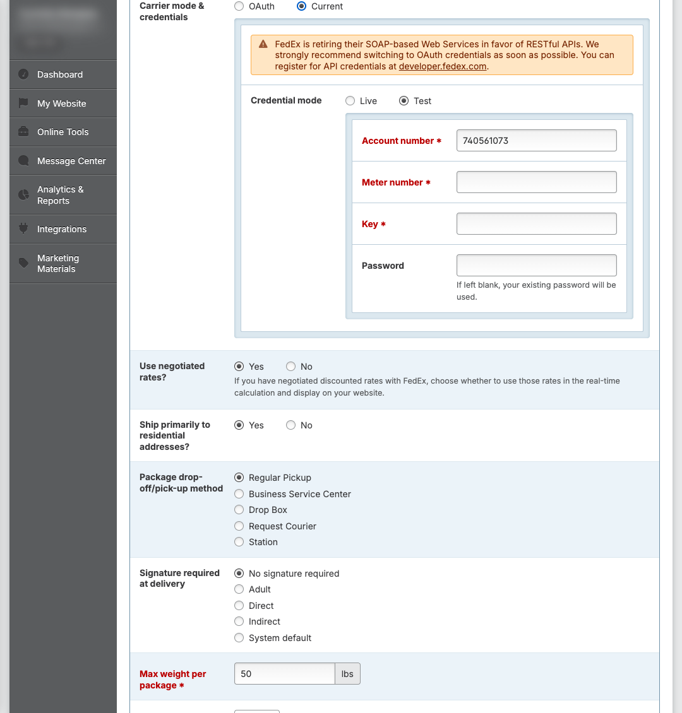682x713 pixels.
Task: Open Online Tools in the sidebar
Action: coord(63,132)
